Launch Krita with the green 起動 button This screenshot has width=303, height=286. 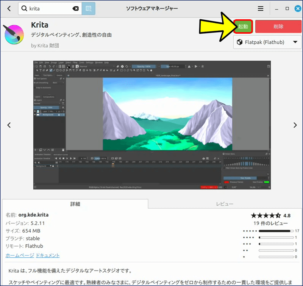coord(243,27)
